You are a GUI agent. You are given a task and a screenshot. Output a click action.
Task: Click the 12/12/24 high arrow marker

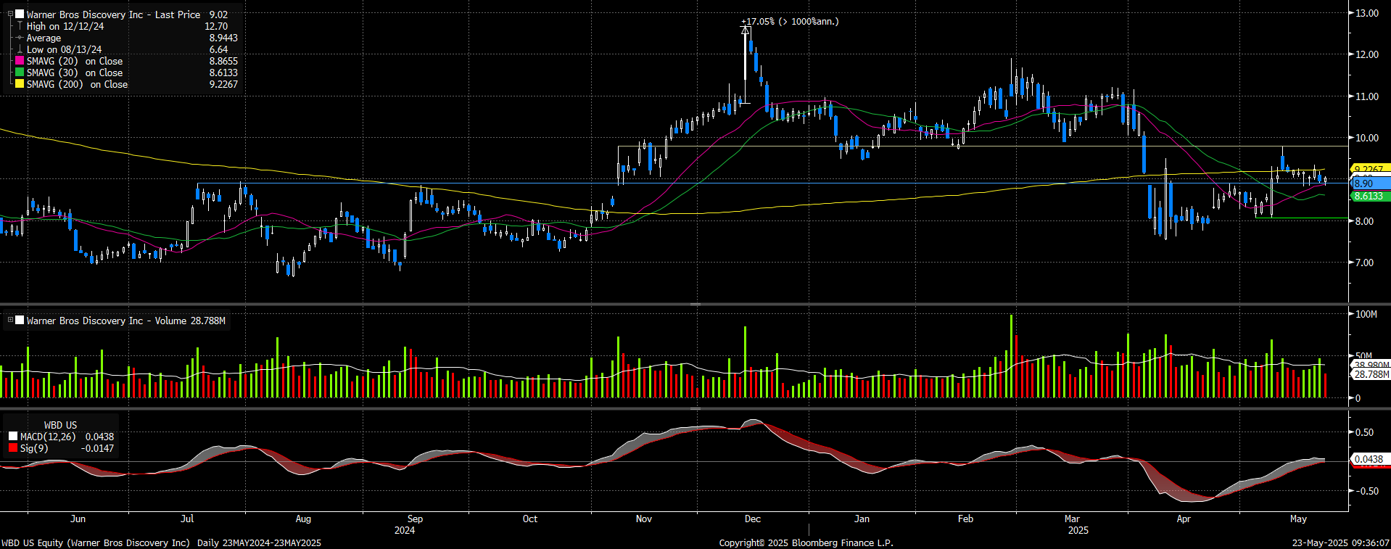coord(746,31)
